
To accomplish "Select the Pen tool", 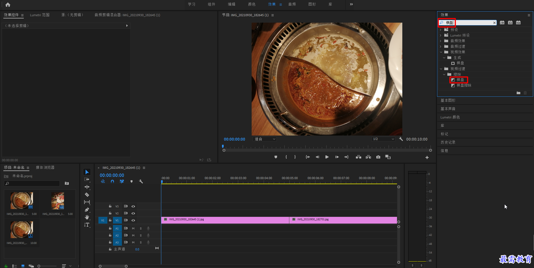I will (87, 210).
